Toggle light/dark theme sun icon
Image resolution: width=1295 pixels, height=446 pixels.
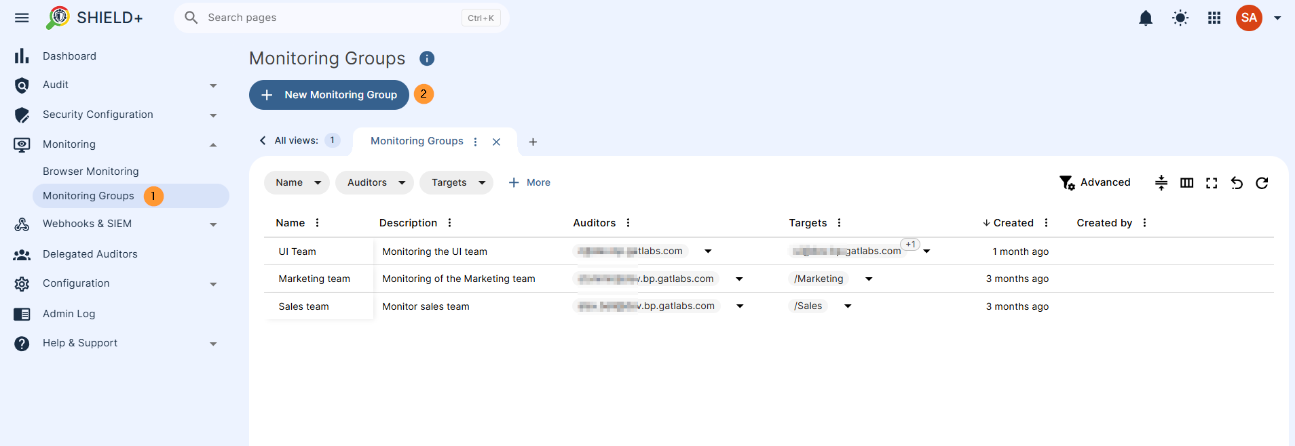tap(1180, 18)
